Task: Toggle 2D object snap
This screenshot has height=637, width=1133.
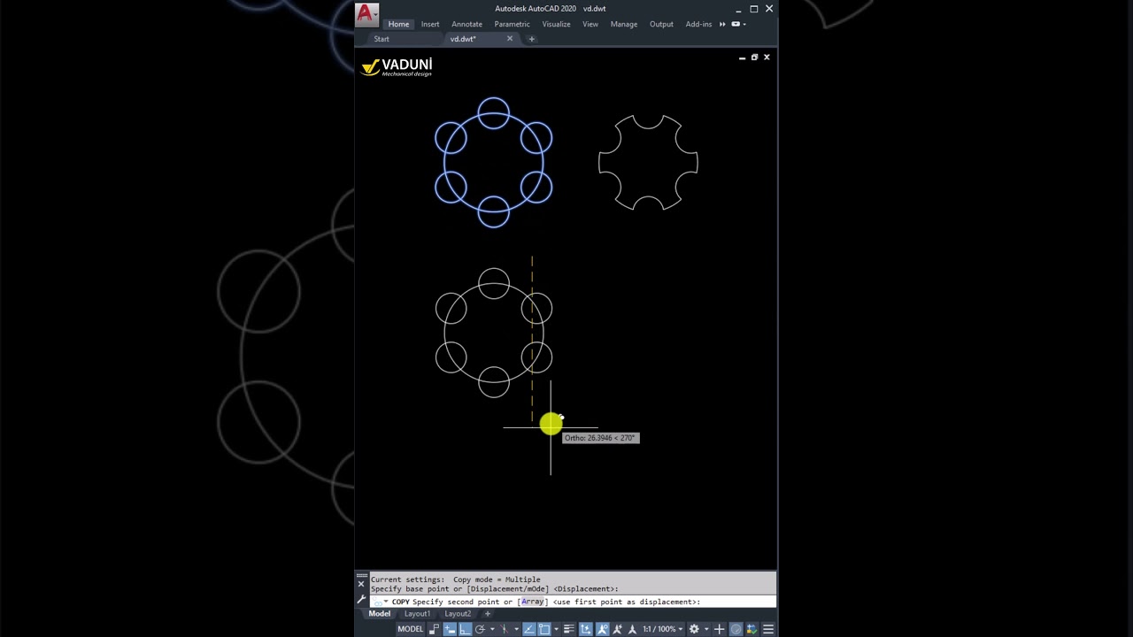Action: click(x=544, y=629)
